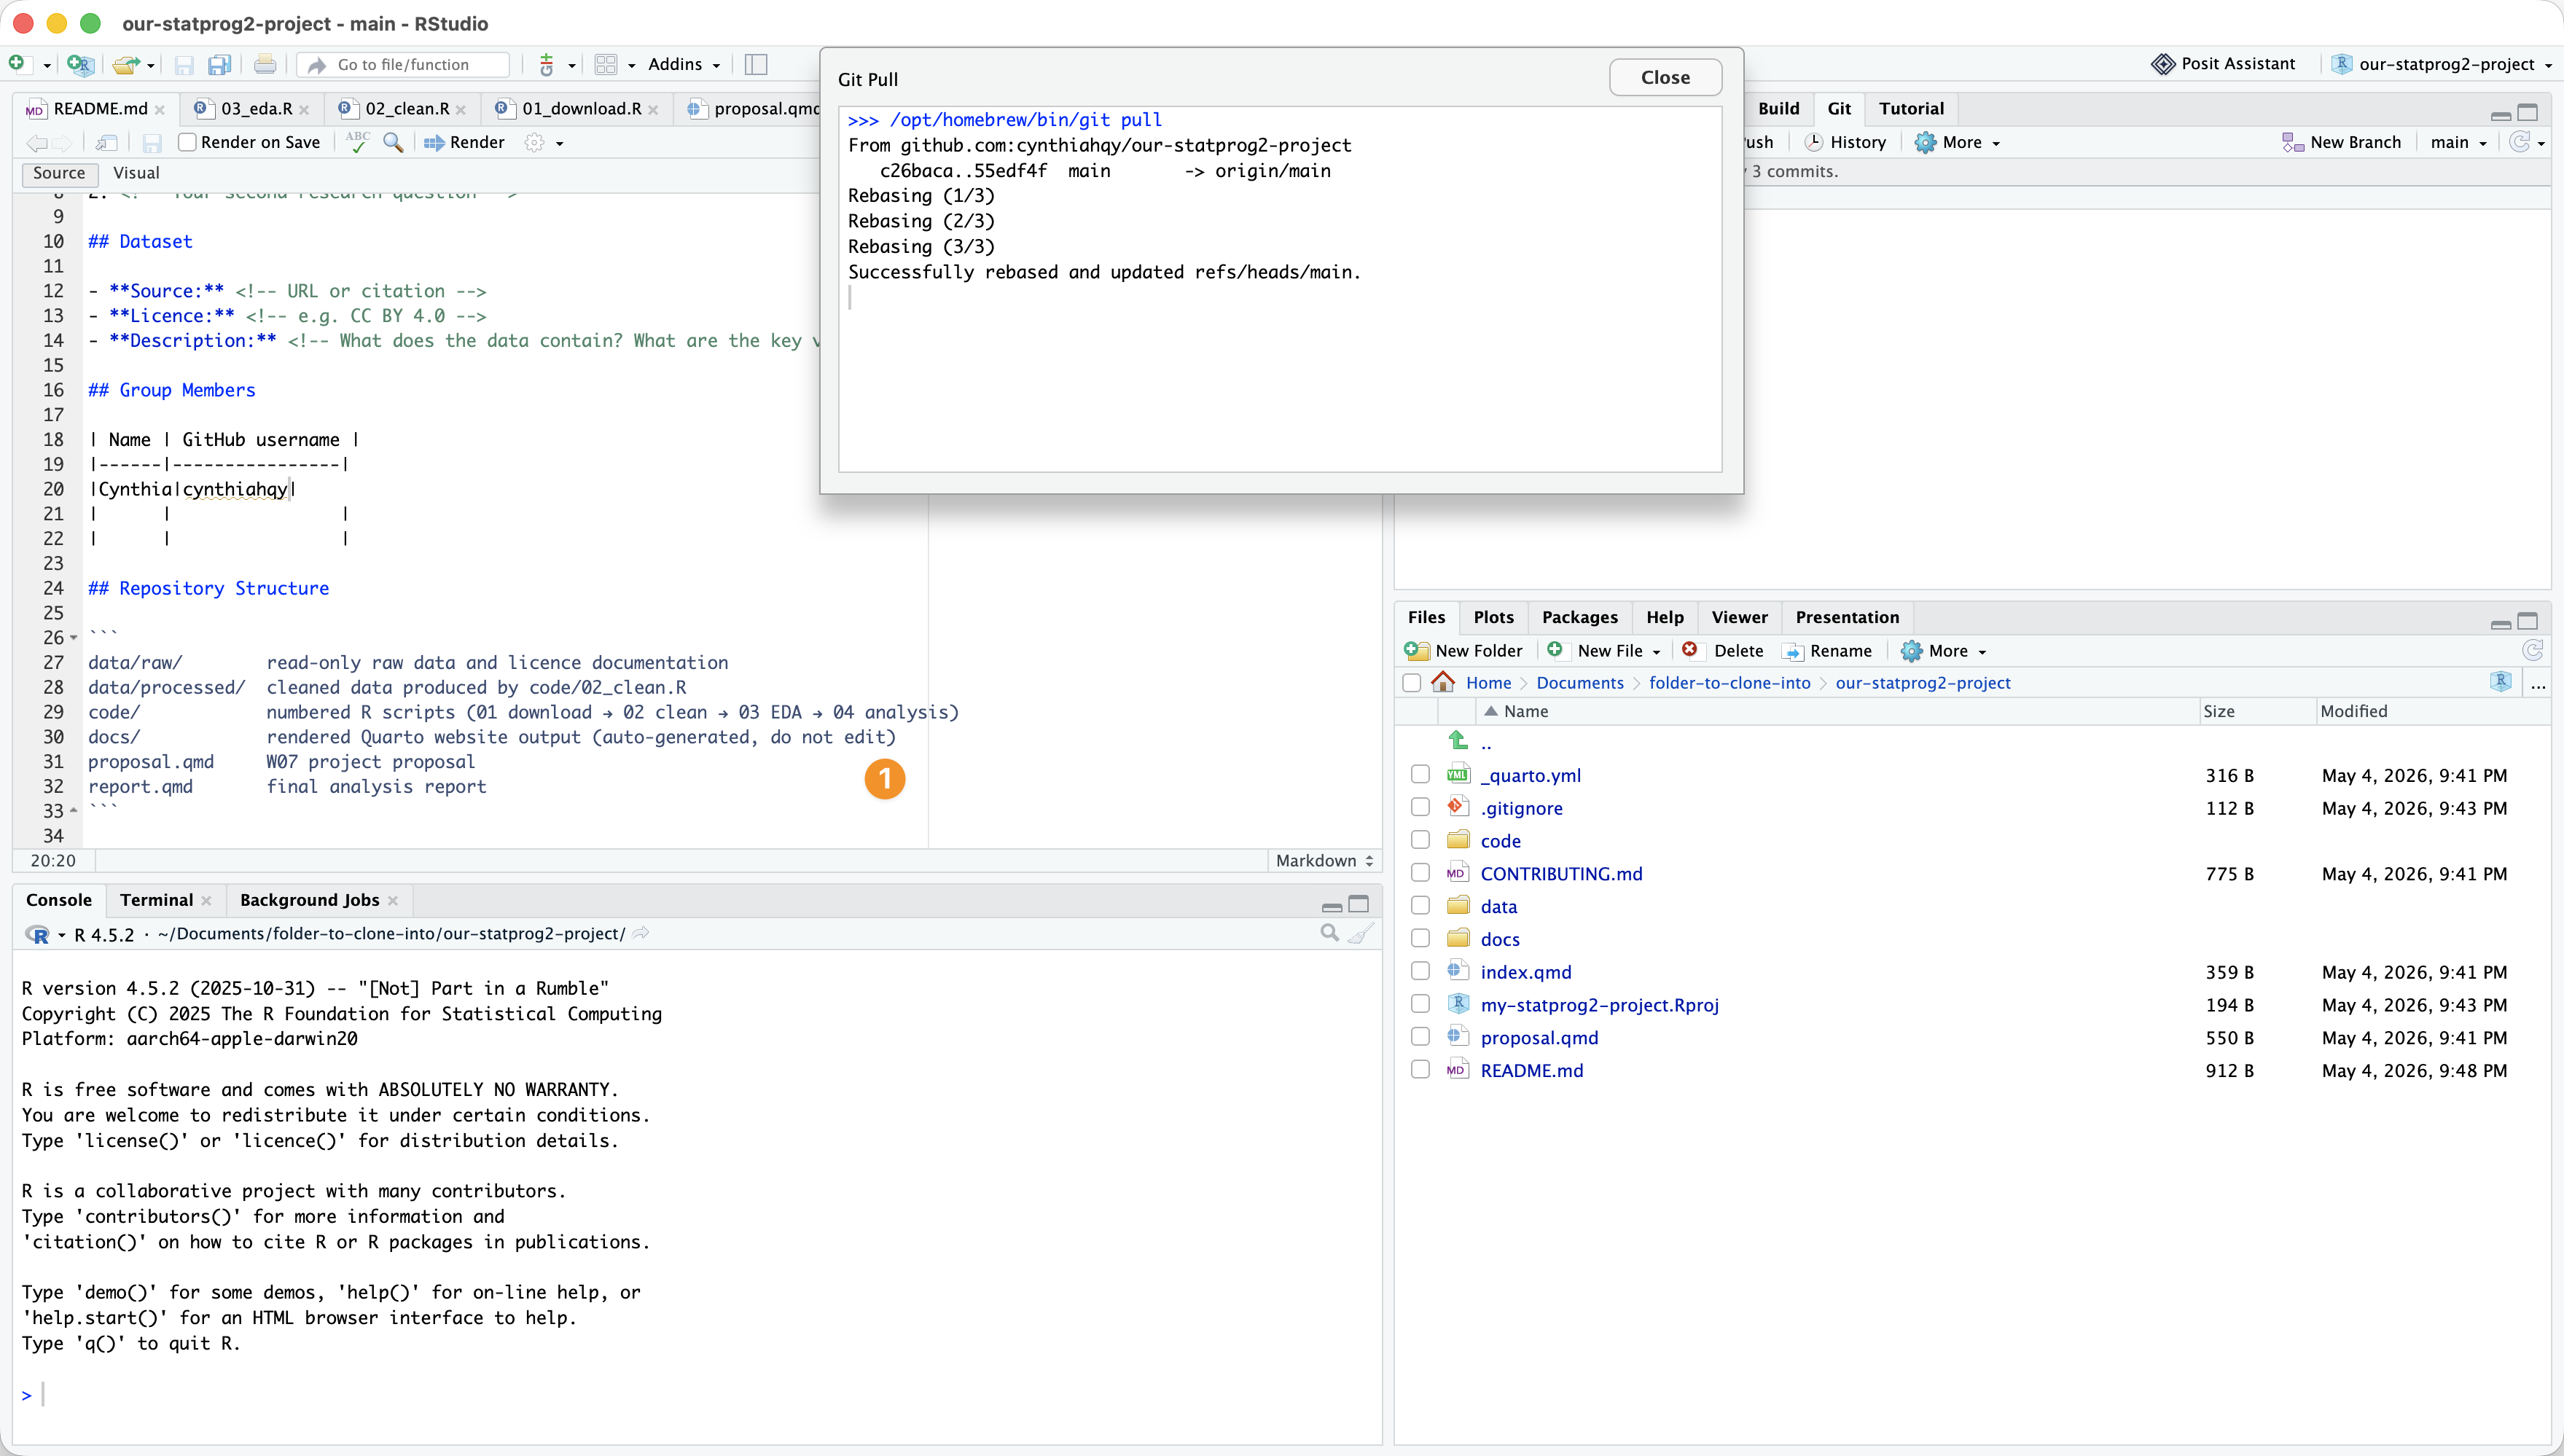
Task: Open the Git History view
Action: (x=1845, y=142)
